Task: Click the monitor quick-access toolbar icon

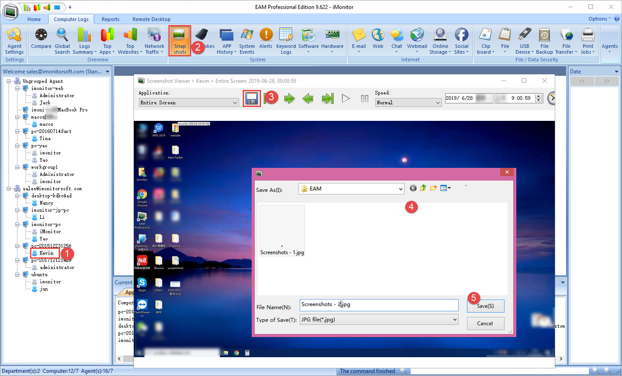Action: click(x=57, y=8)
